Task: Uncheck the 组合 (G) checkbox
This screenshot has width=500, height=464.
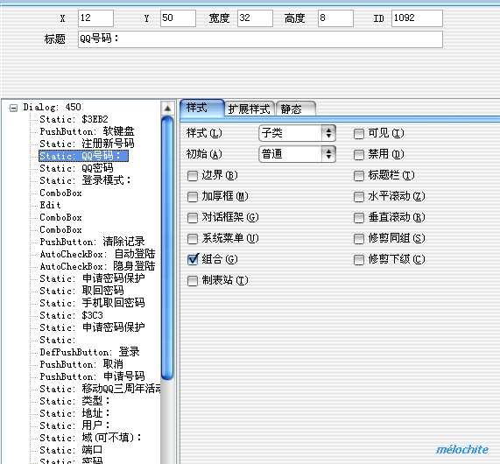Action: tap(193, 260)
